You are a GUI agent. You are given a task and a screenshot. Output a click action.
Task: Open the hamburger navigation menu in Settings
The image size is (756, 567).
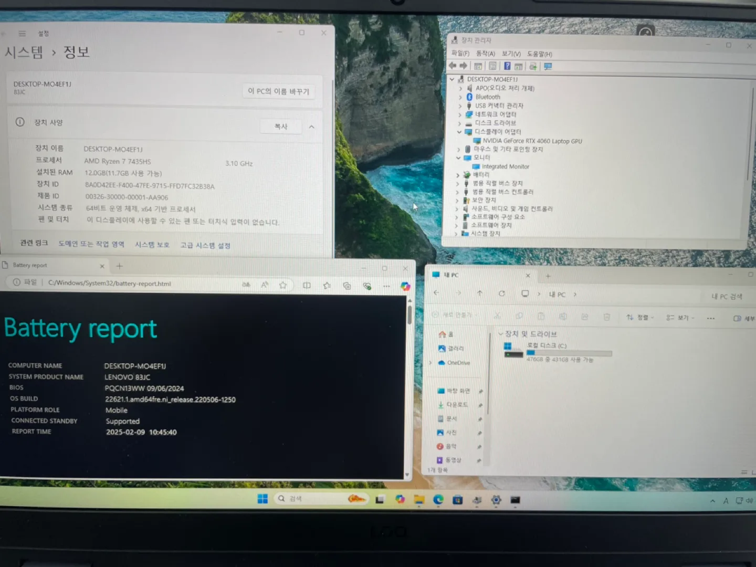22,34
